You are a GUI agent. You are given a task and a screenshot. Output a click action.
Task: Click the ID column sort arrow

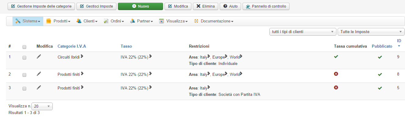point(399,46)
